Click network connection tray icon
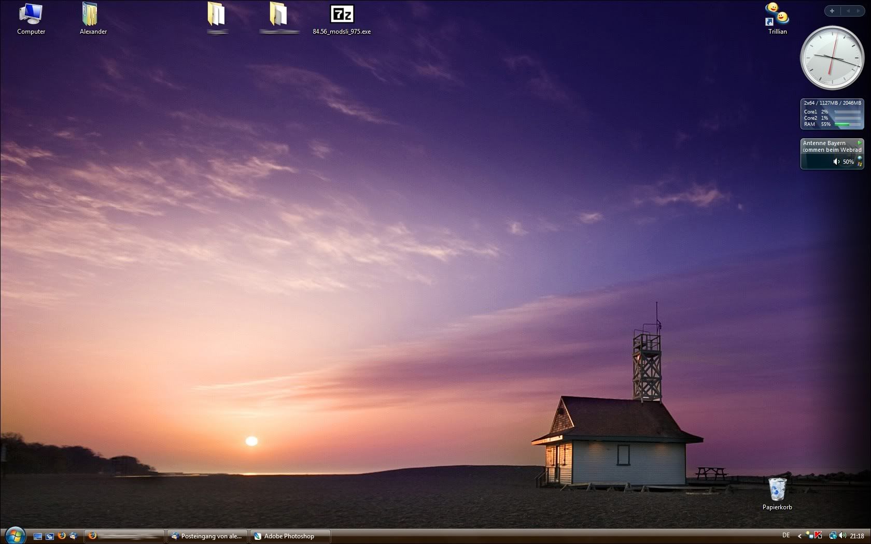Screen dimensions: 871x544 tap(833, 536)
